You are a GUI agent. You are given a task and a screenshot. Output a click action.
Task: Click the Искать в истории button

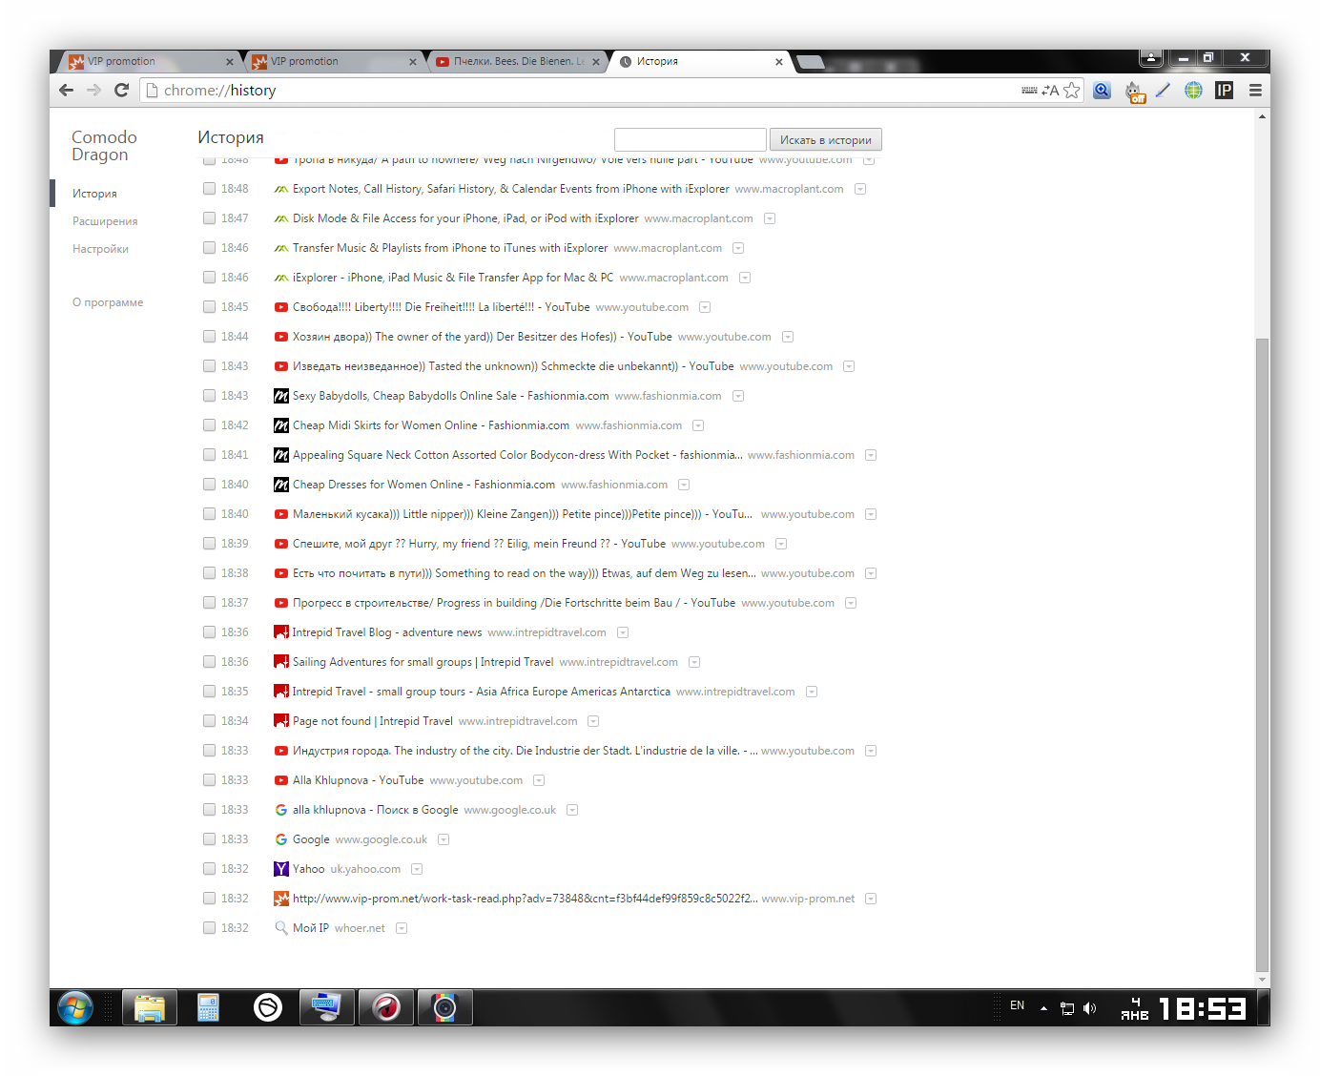coord(826,140)
